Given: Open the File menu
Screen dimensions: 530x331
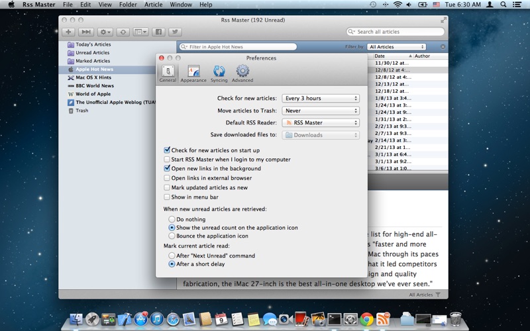Looking at the screenshot, I should pyautogui.click(x=68, y=5).
